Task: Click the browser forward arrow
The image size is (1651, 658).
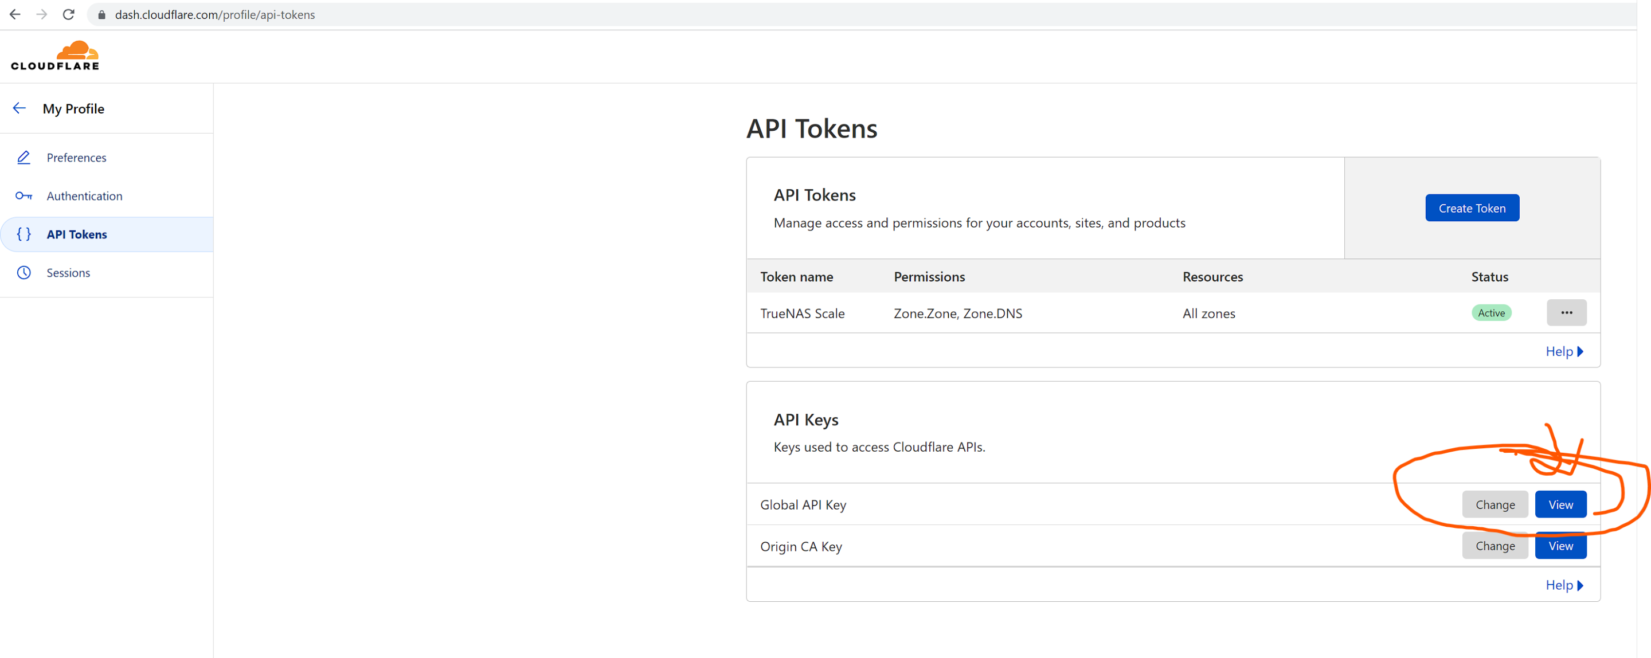Action: click(42, 14)
